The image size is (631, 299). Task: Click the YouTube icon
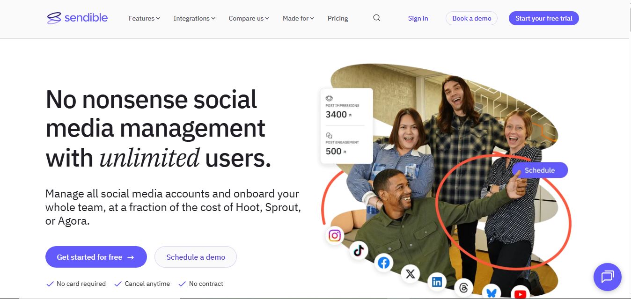click(x=520, y=293)
